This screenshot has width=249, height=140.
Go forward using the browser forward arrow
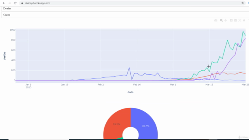9,3
